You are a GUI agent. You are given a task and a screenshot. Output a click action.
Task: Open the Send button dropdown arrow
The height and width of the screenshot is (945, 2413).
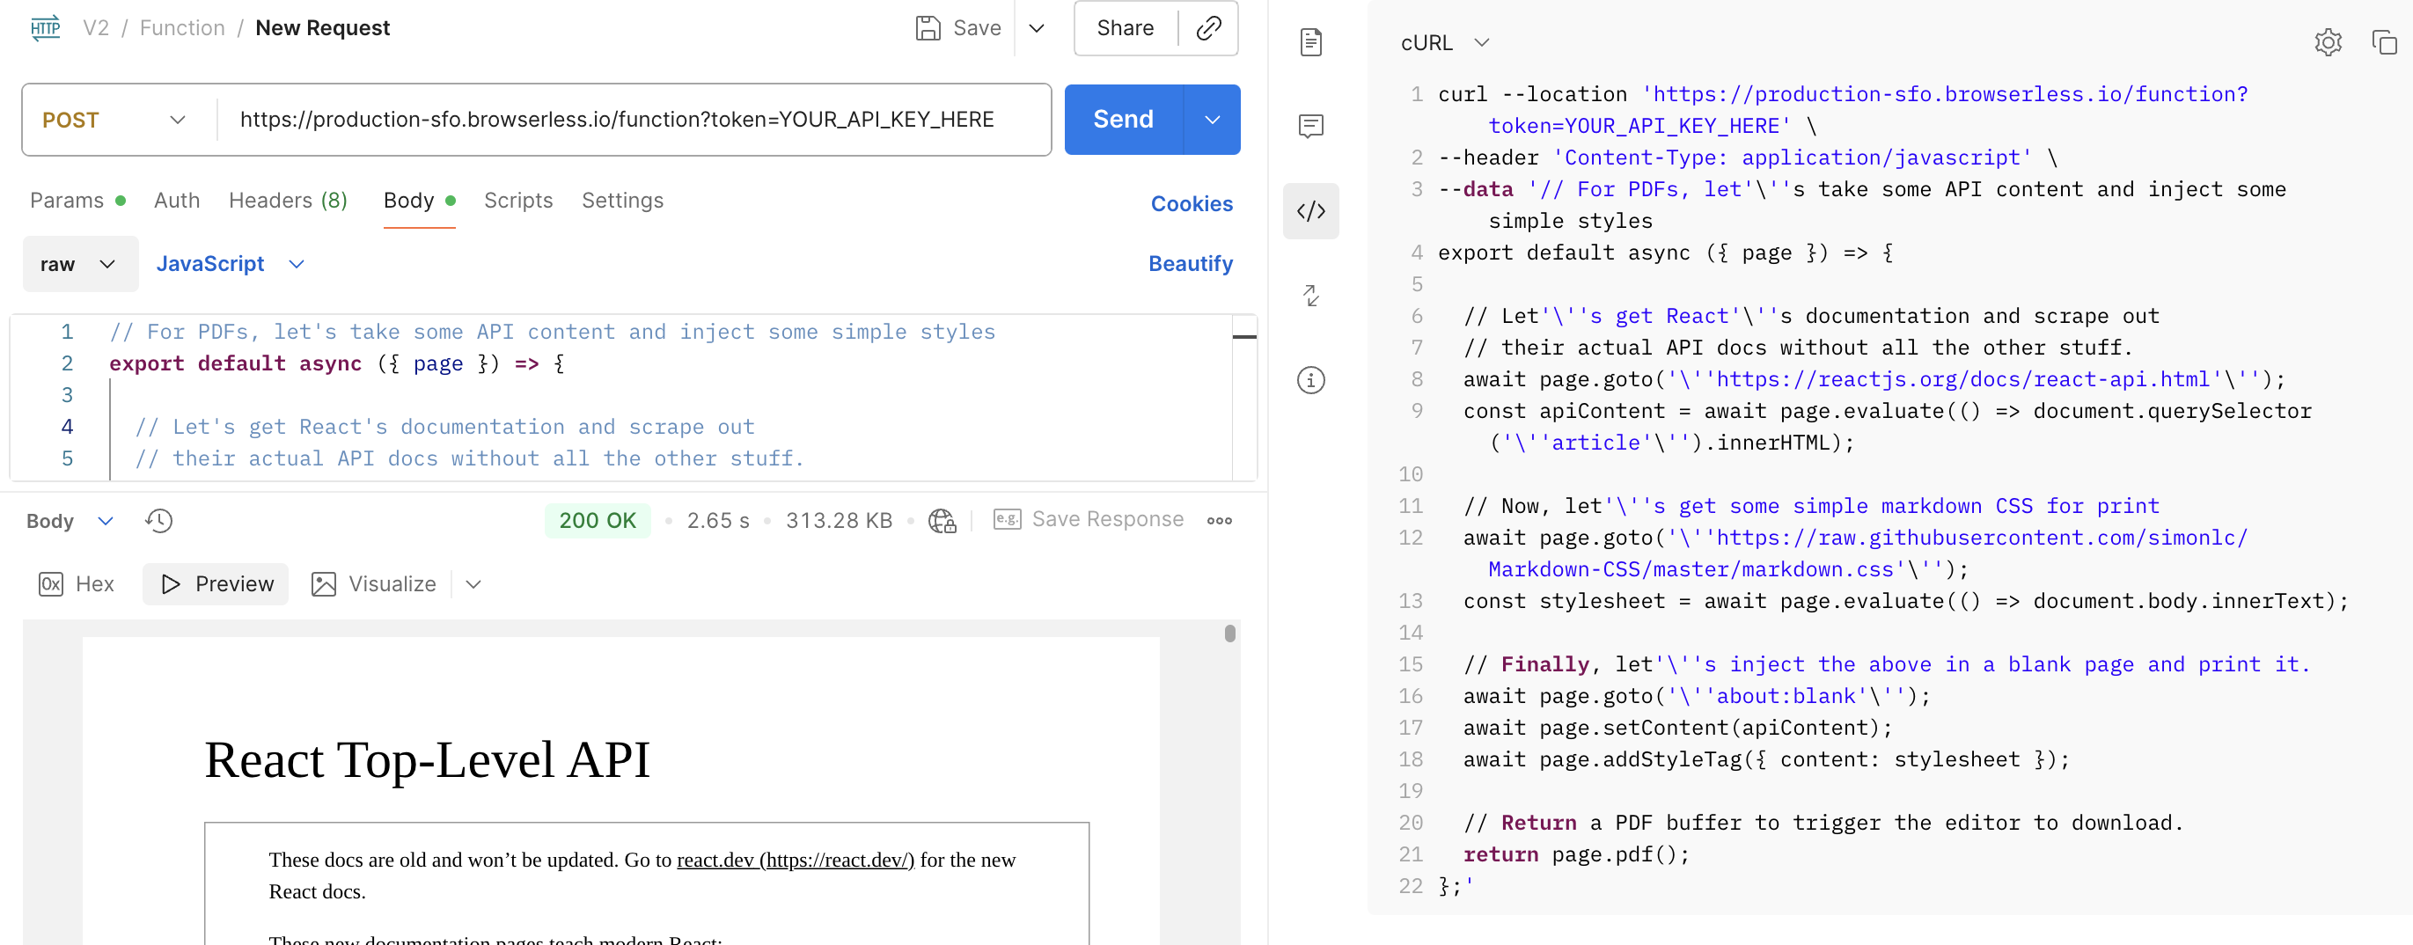1212,120
